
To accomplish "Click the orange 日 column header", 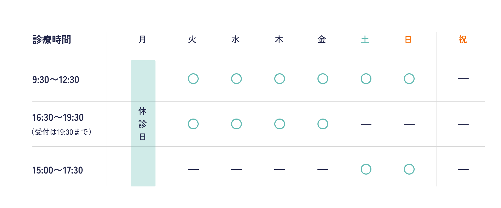I will tap(408, 40).
